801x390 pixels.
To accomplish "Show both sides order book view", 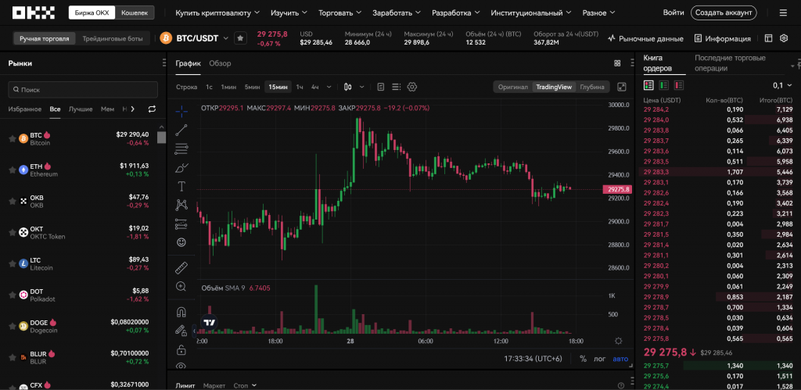I will [x=648, y=84].
